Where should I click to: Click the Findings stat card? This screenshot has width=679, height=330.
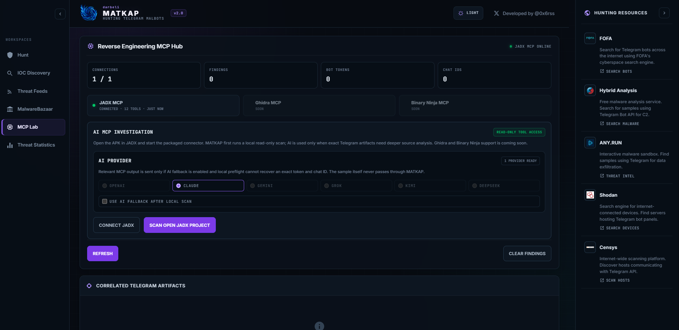261,75
